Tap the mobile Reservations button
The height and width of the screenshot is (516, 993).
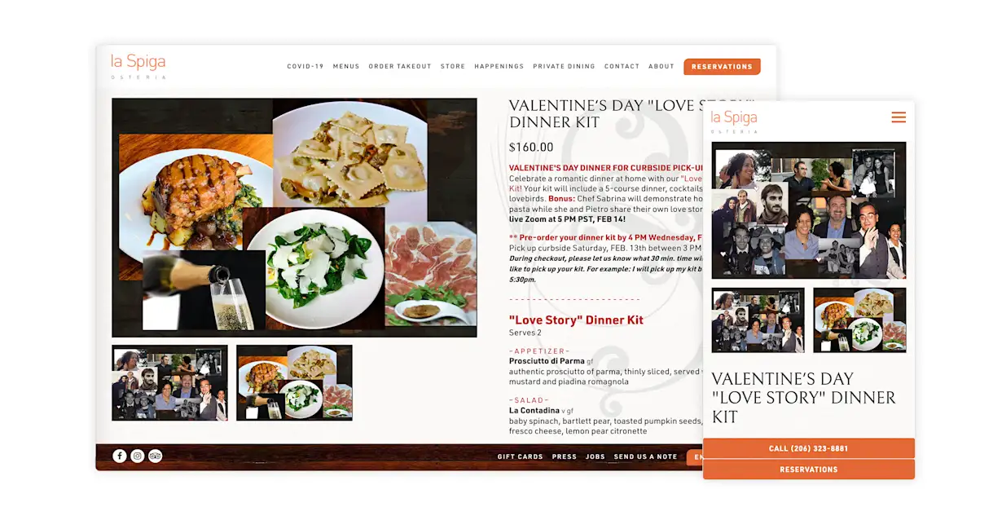coord(809,470)
